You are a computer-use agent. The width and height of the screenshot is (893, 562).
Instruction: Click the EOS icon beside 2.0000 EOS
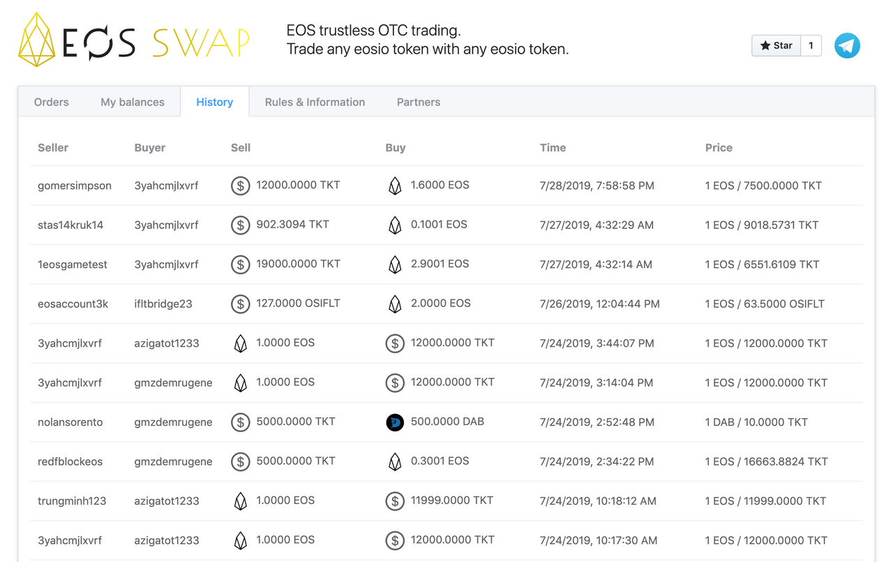tap(395, 304)
